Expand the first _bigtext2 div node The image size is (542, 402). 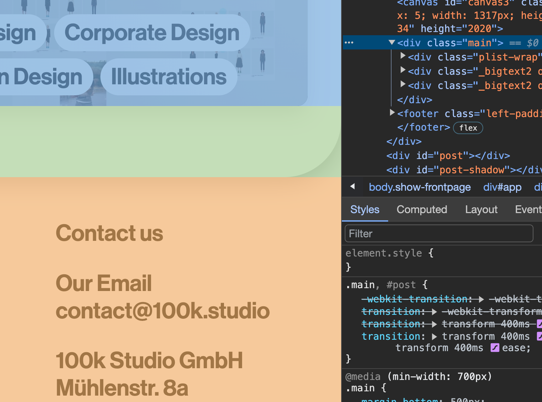pyautogui.click(x=403, y=70)
